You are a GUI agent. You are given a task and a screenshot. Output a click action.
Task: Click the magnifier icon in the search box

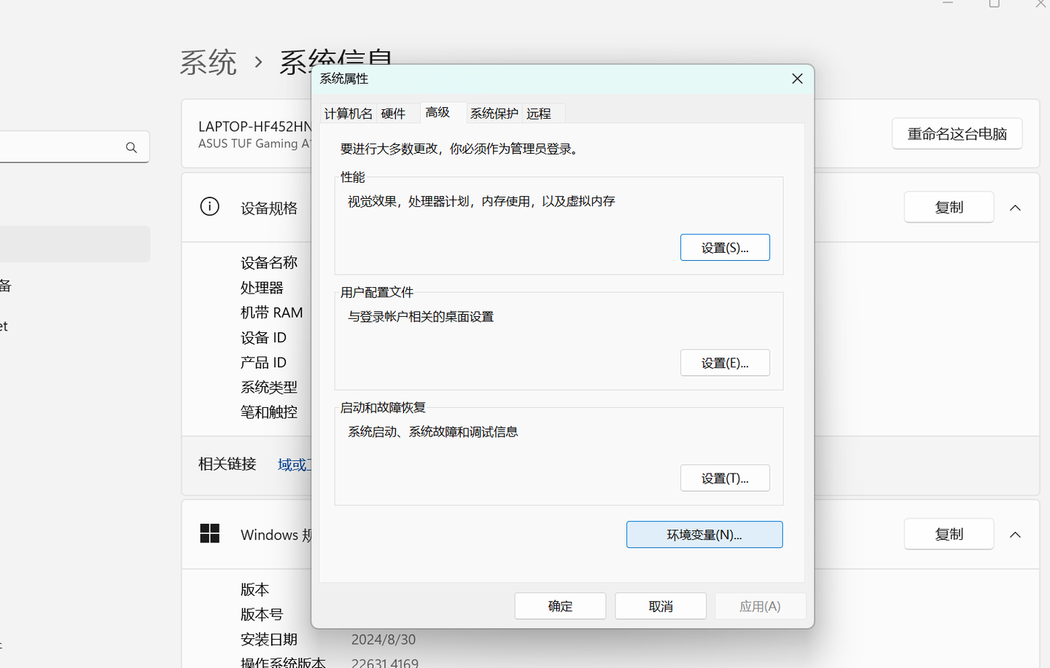(131, 146)
